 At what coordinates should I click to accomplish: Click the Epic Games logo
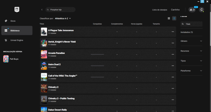(x=17, y=10)
